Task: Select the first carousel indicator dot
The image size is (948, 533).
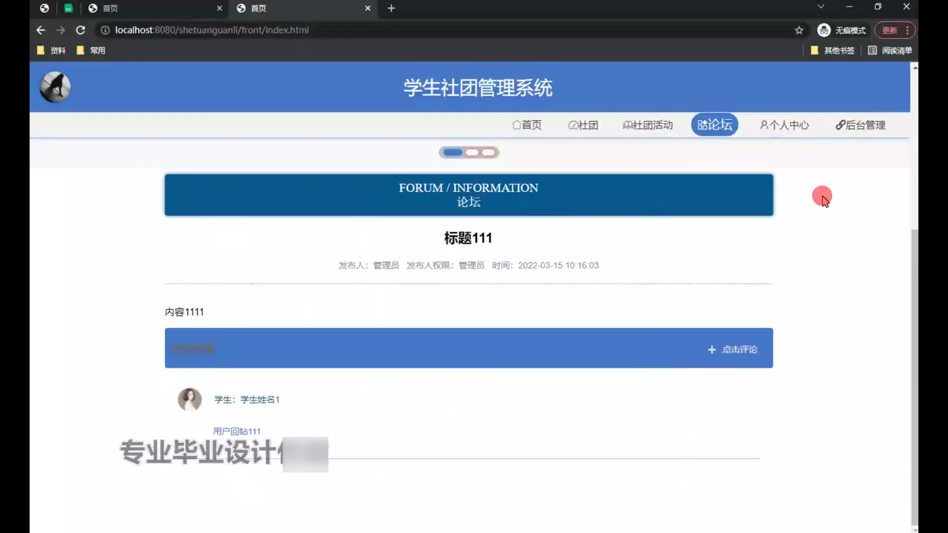Action: tap(452, 152)
